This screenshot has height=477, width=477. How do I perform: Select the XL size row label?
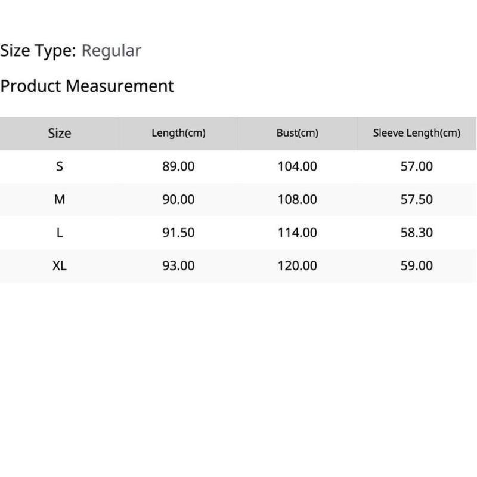59,265
